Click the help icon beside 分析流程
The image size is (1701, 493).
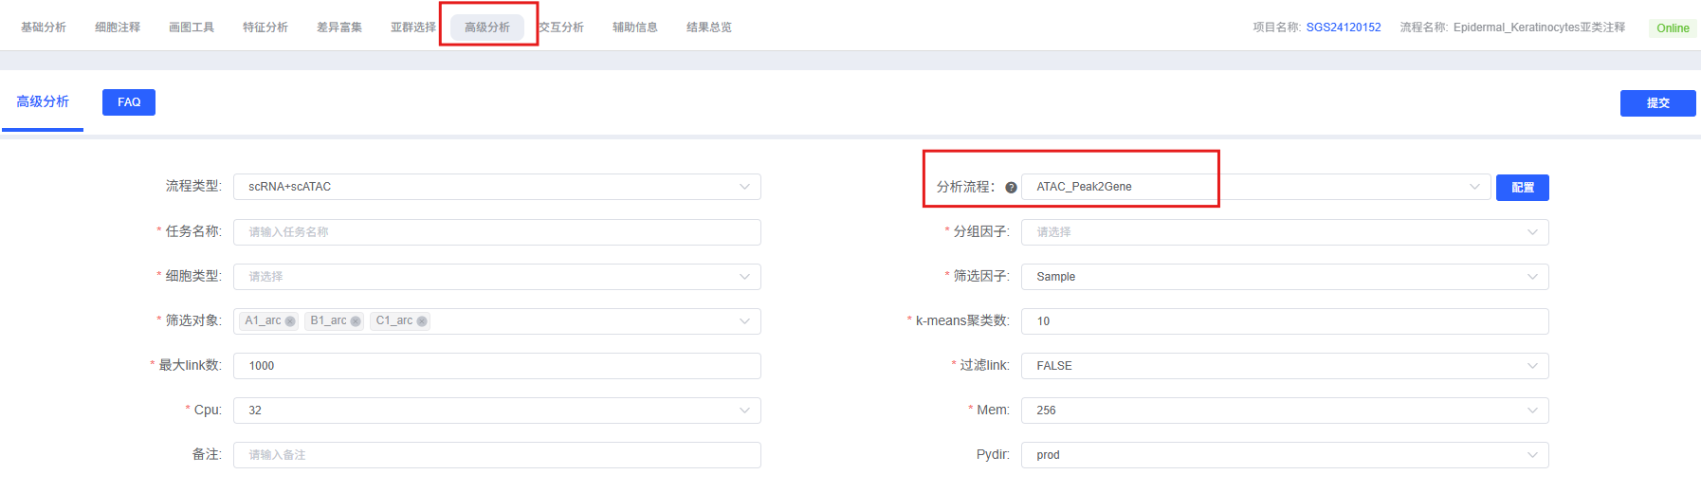click(x=1011, y=188)
